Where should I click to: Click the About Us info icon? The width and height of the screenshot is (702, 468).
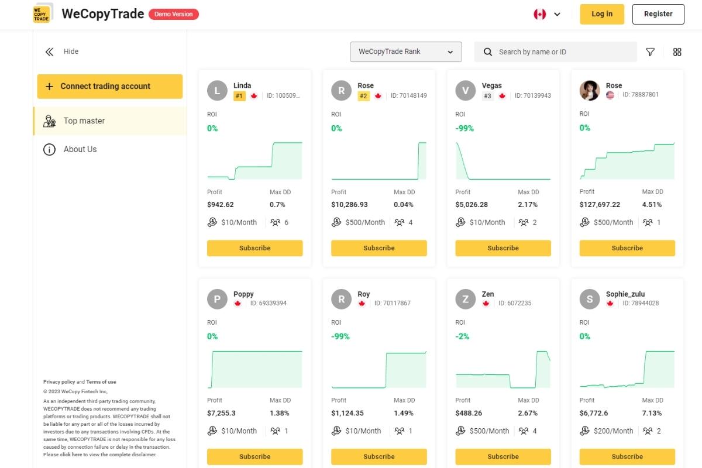[50, 149]
